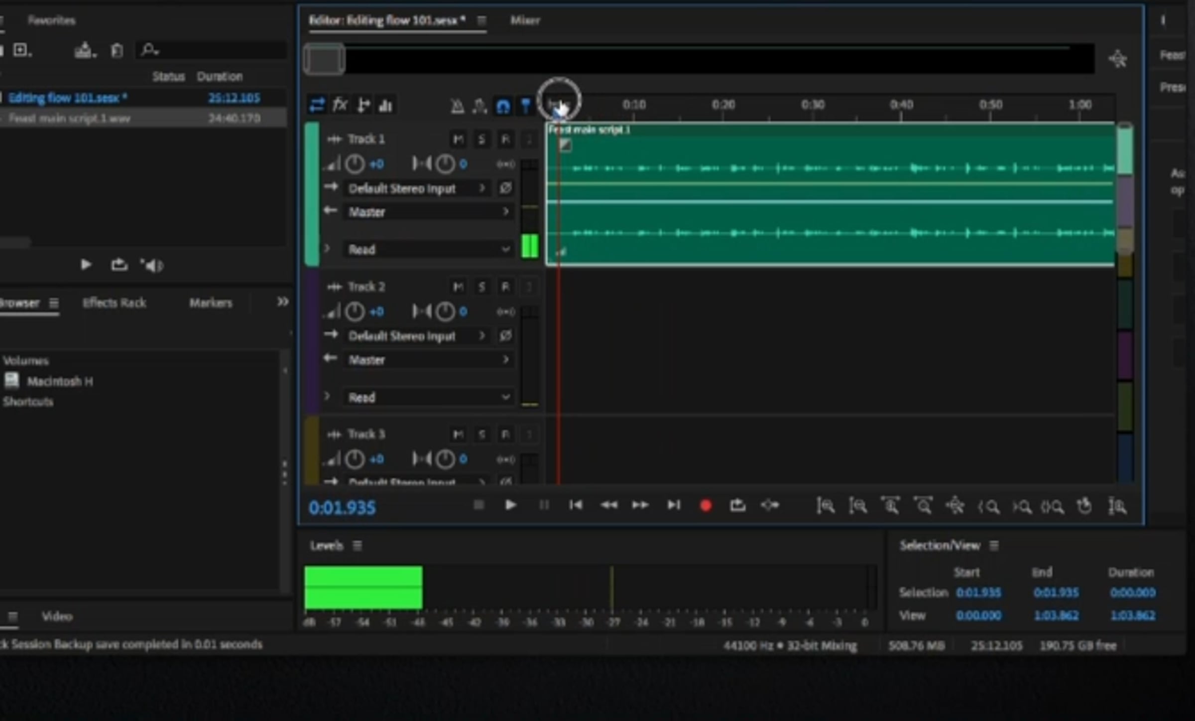Arm Track 1 for recording
The image size is (1195, 721).
505,139
